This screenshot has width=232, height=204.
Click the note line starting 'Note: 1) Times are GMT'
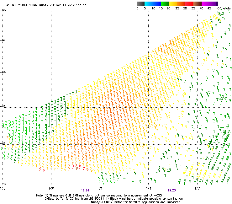99,196
